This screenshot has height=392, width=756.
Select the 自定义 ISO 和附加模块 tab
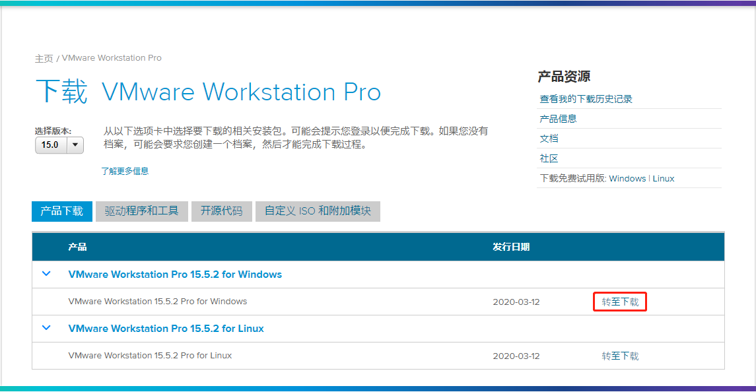click(318, 211)
